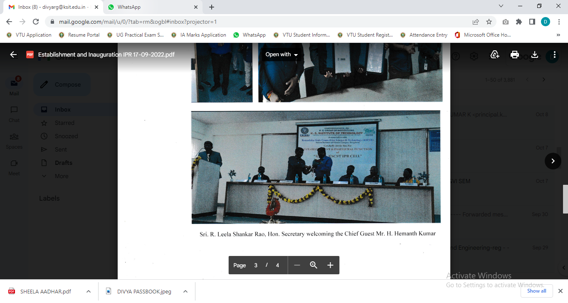Open Meet in the Gmail rail
Image resolution: width=568 pixels, height=303 pixels.
(x=14, y=167)
